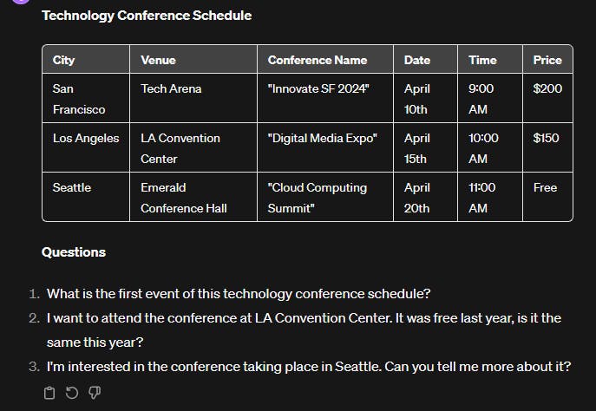
Task: Select the Time column header
Action: click(x=490, y=60)
